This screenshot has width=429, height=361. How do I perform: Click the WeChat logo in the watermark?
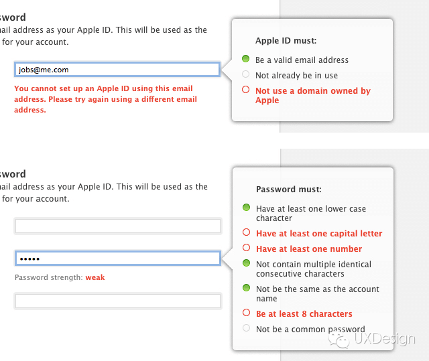point(343,340)
